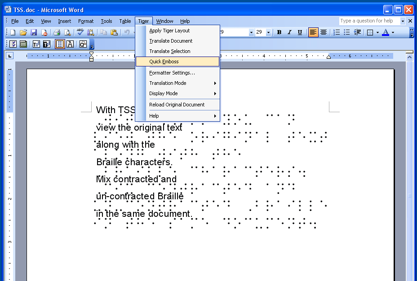Select the Save icon

tap(34, 32)
